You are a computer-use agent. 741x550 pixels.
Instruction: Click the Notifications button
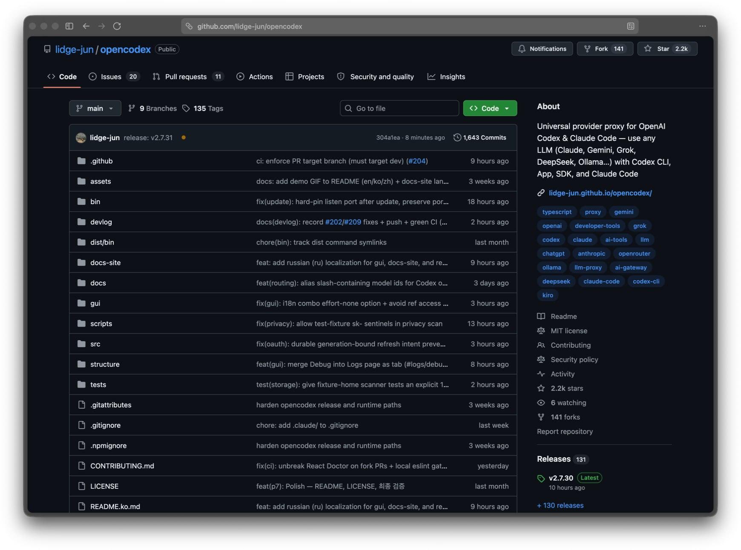point(542,49)
